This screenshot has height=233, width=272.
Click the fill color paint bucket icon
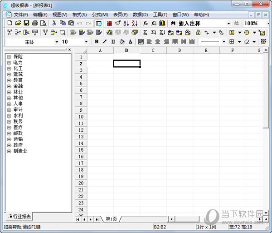coord(122,41)
